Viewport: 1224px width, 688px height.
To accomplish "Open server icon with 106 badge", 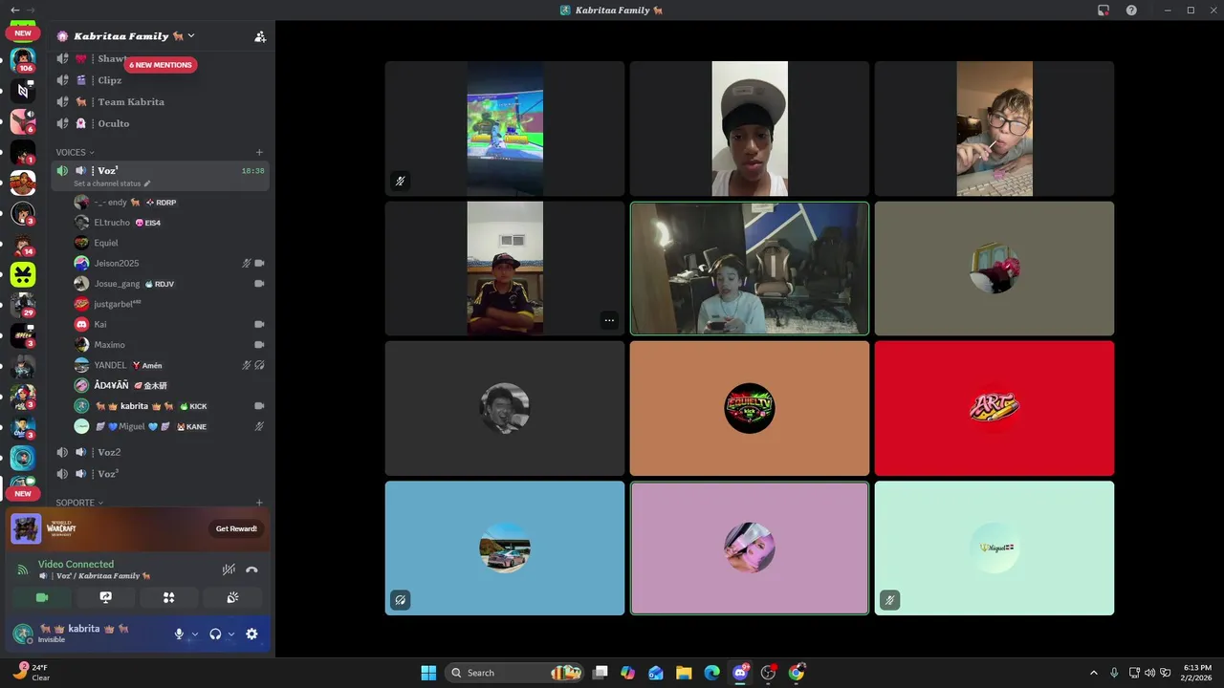I will [x=23, y=59].
